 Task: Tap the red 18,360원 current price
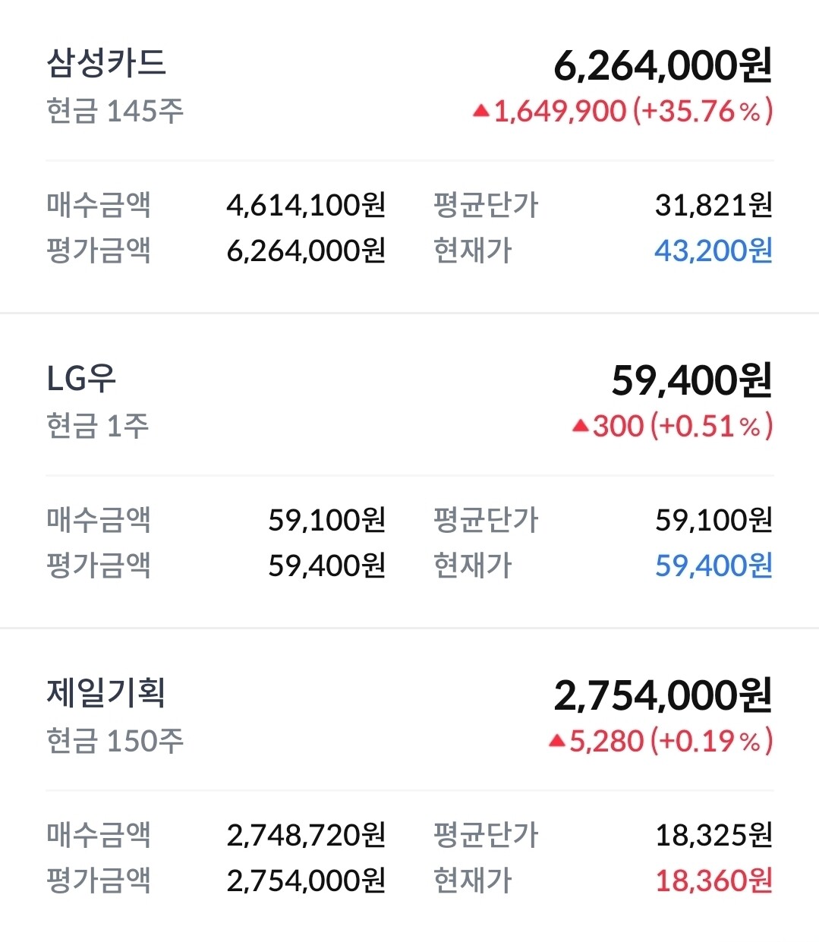(713, 881)
